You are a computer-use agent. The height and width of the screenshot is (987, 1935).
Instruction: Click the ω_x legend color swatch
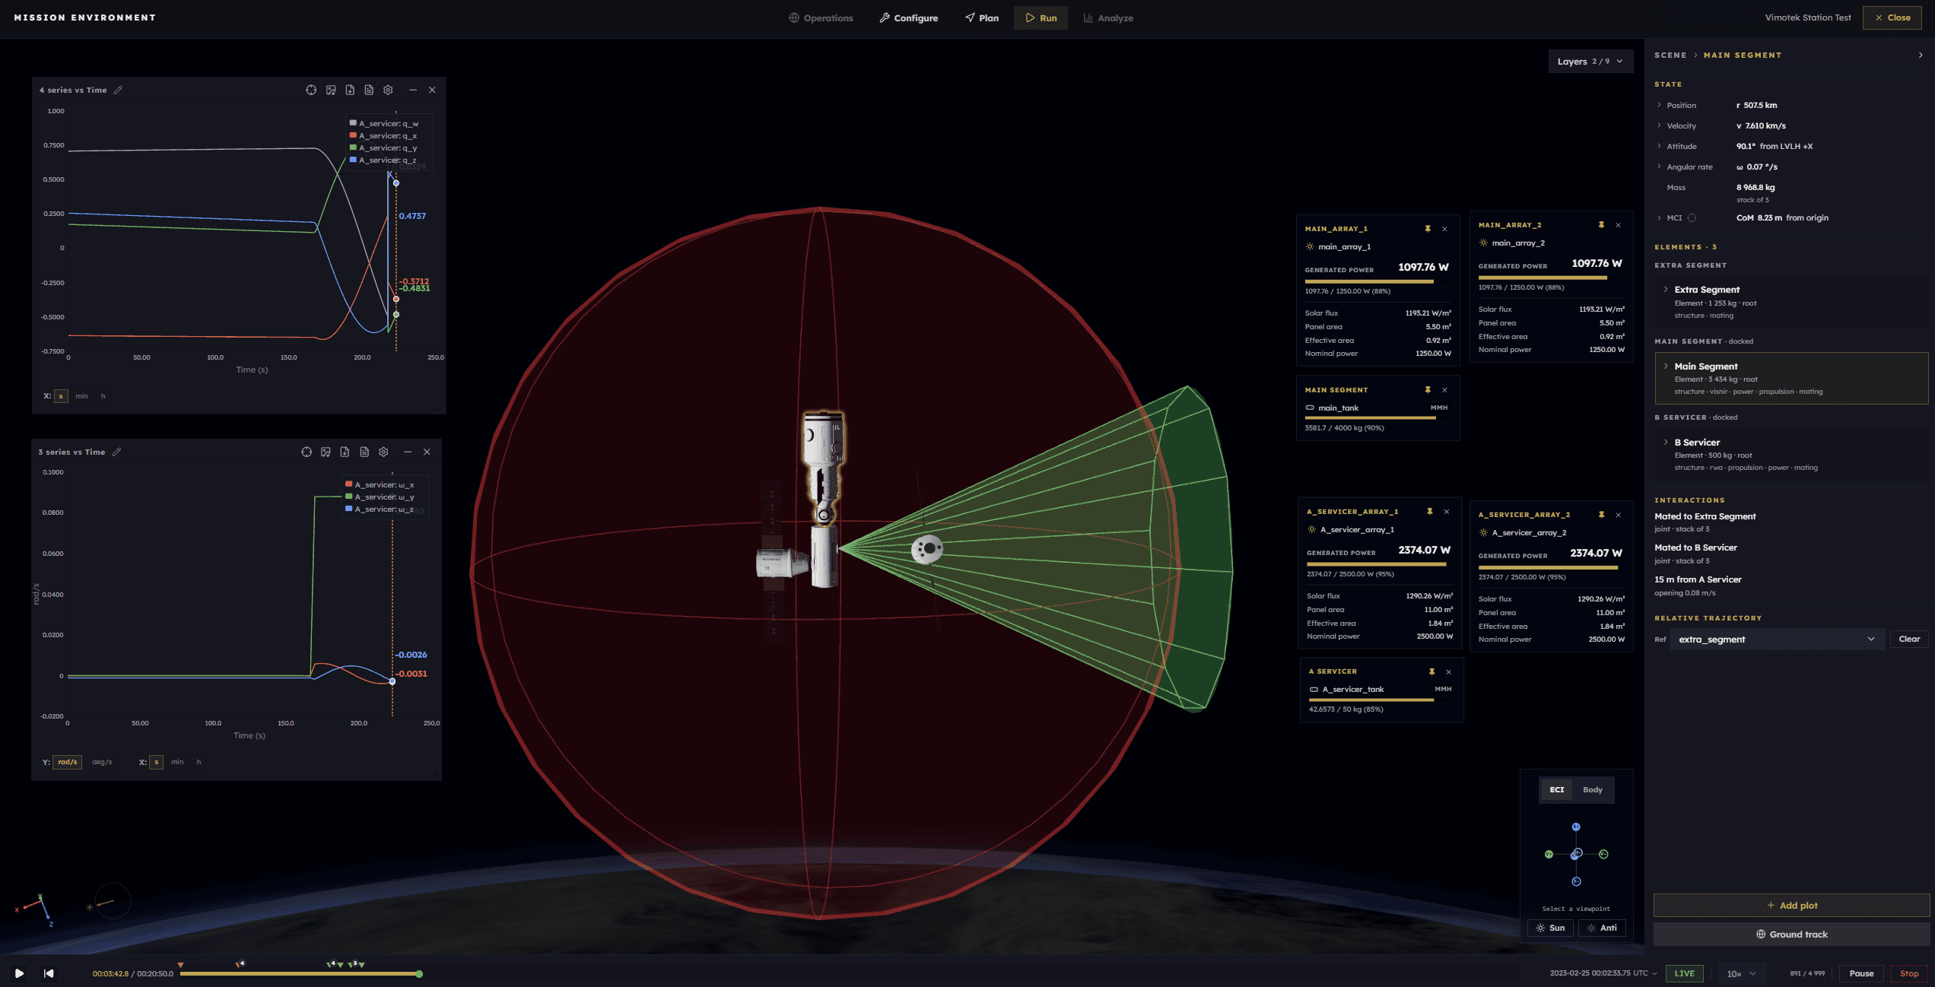[349, 484]
